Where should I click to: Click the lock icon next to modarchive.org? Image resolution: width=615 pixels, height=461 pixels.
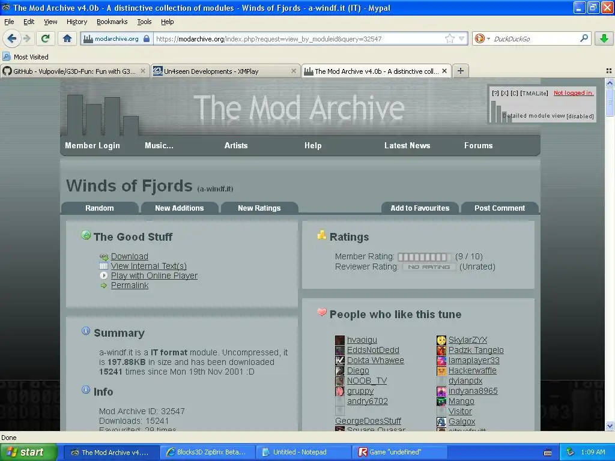[x=147, y=38]
